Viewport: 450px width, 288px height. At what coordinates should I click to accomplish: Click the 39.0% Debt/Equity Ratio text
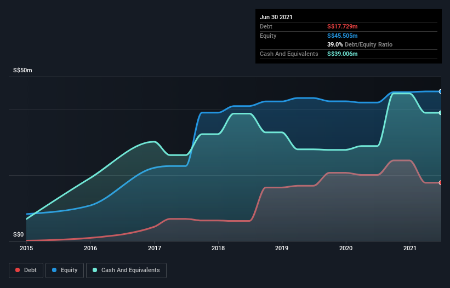360,44
